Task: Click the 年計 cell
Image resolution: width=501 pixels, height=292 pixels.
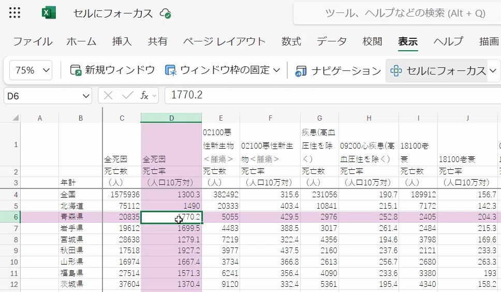Action: point(81,183)
